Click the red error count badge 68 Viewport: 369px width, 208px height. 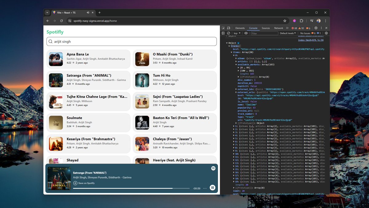pyautogui.click(x=294, y=28)
